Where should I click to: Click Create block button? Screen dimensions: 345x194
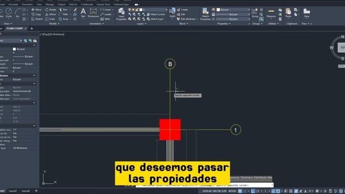coord(182,10)
